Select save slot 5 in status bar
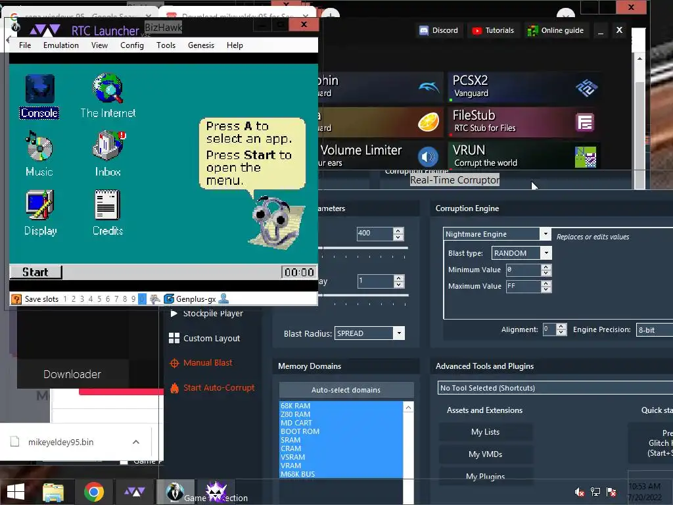 coord(99,299)
